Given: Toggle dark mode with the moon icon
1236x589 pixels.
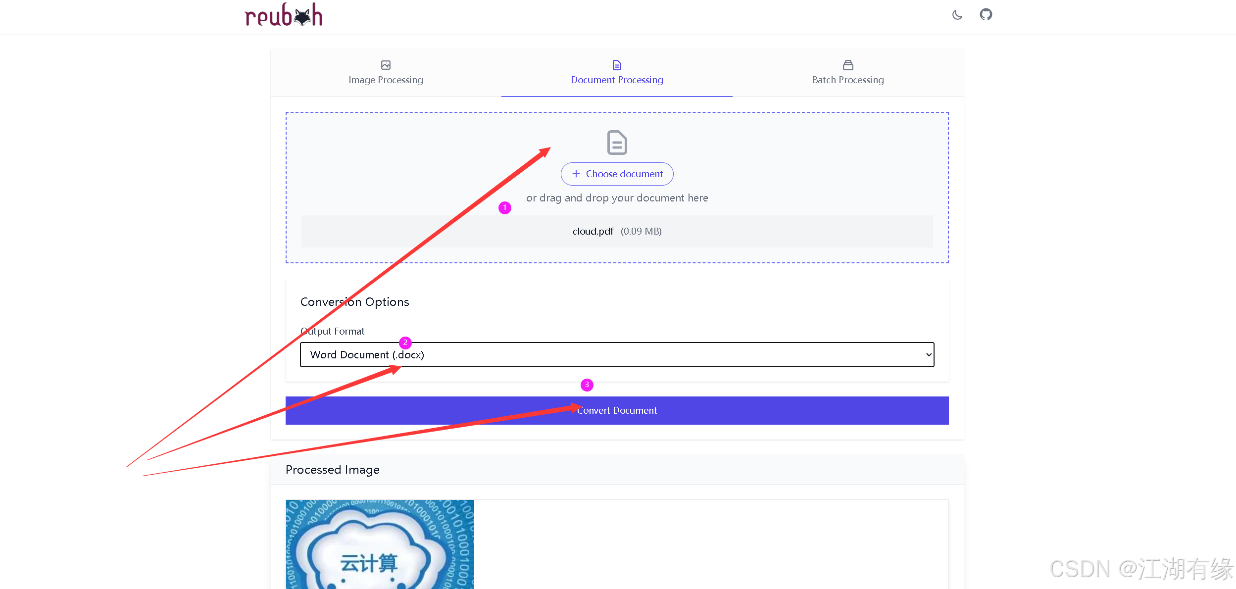Looking at the screenshot, I should pos(957,15).
